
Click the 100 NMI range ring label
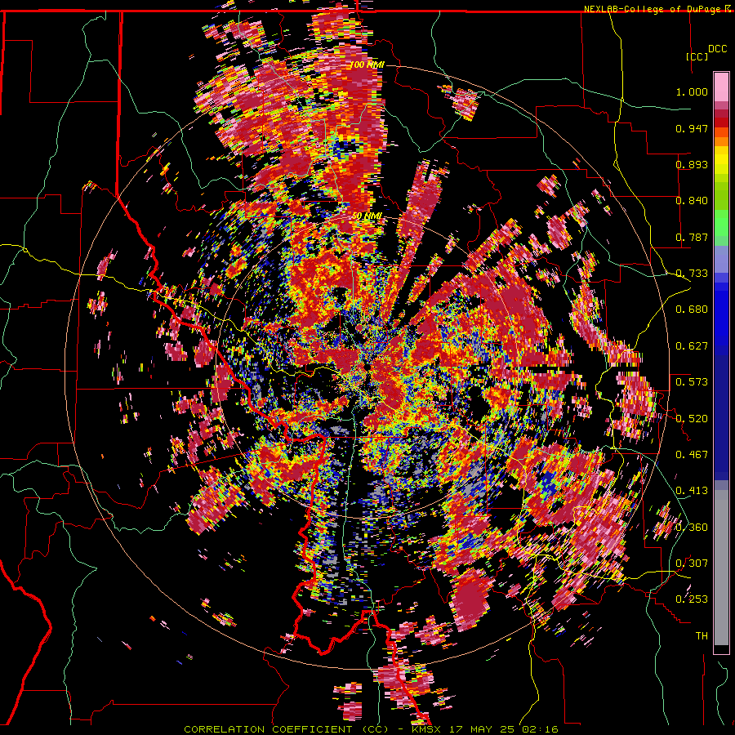[x=367, y=65]
